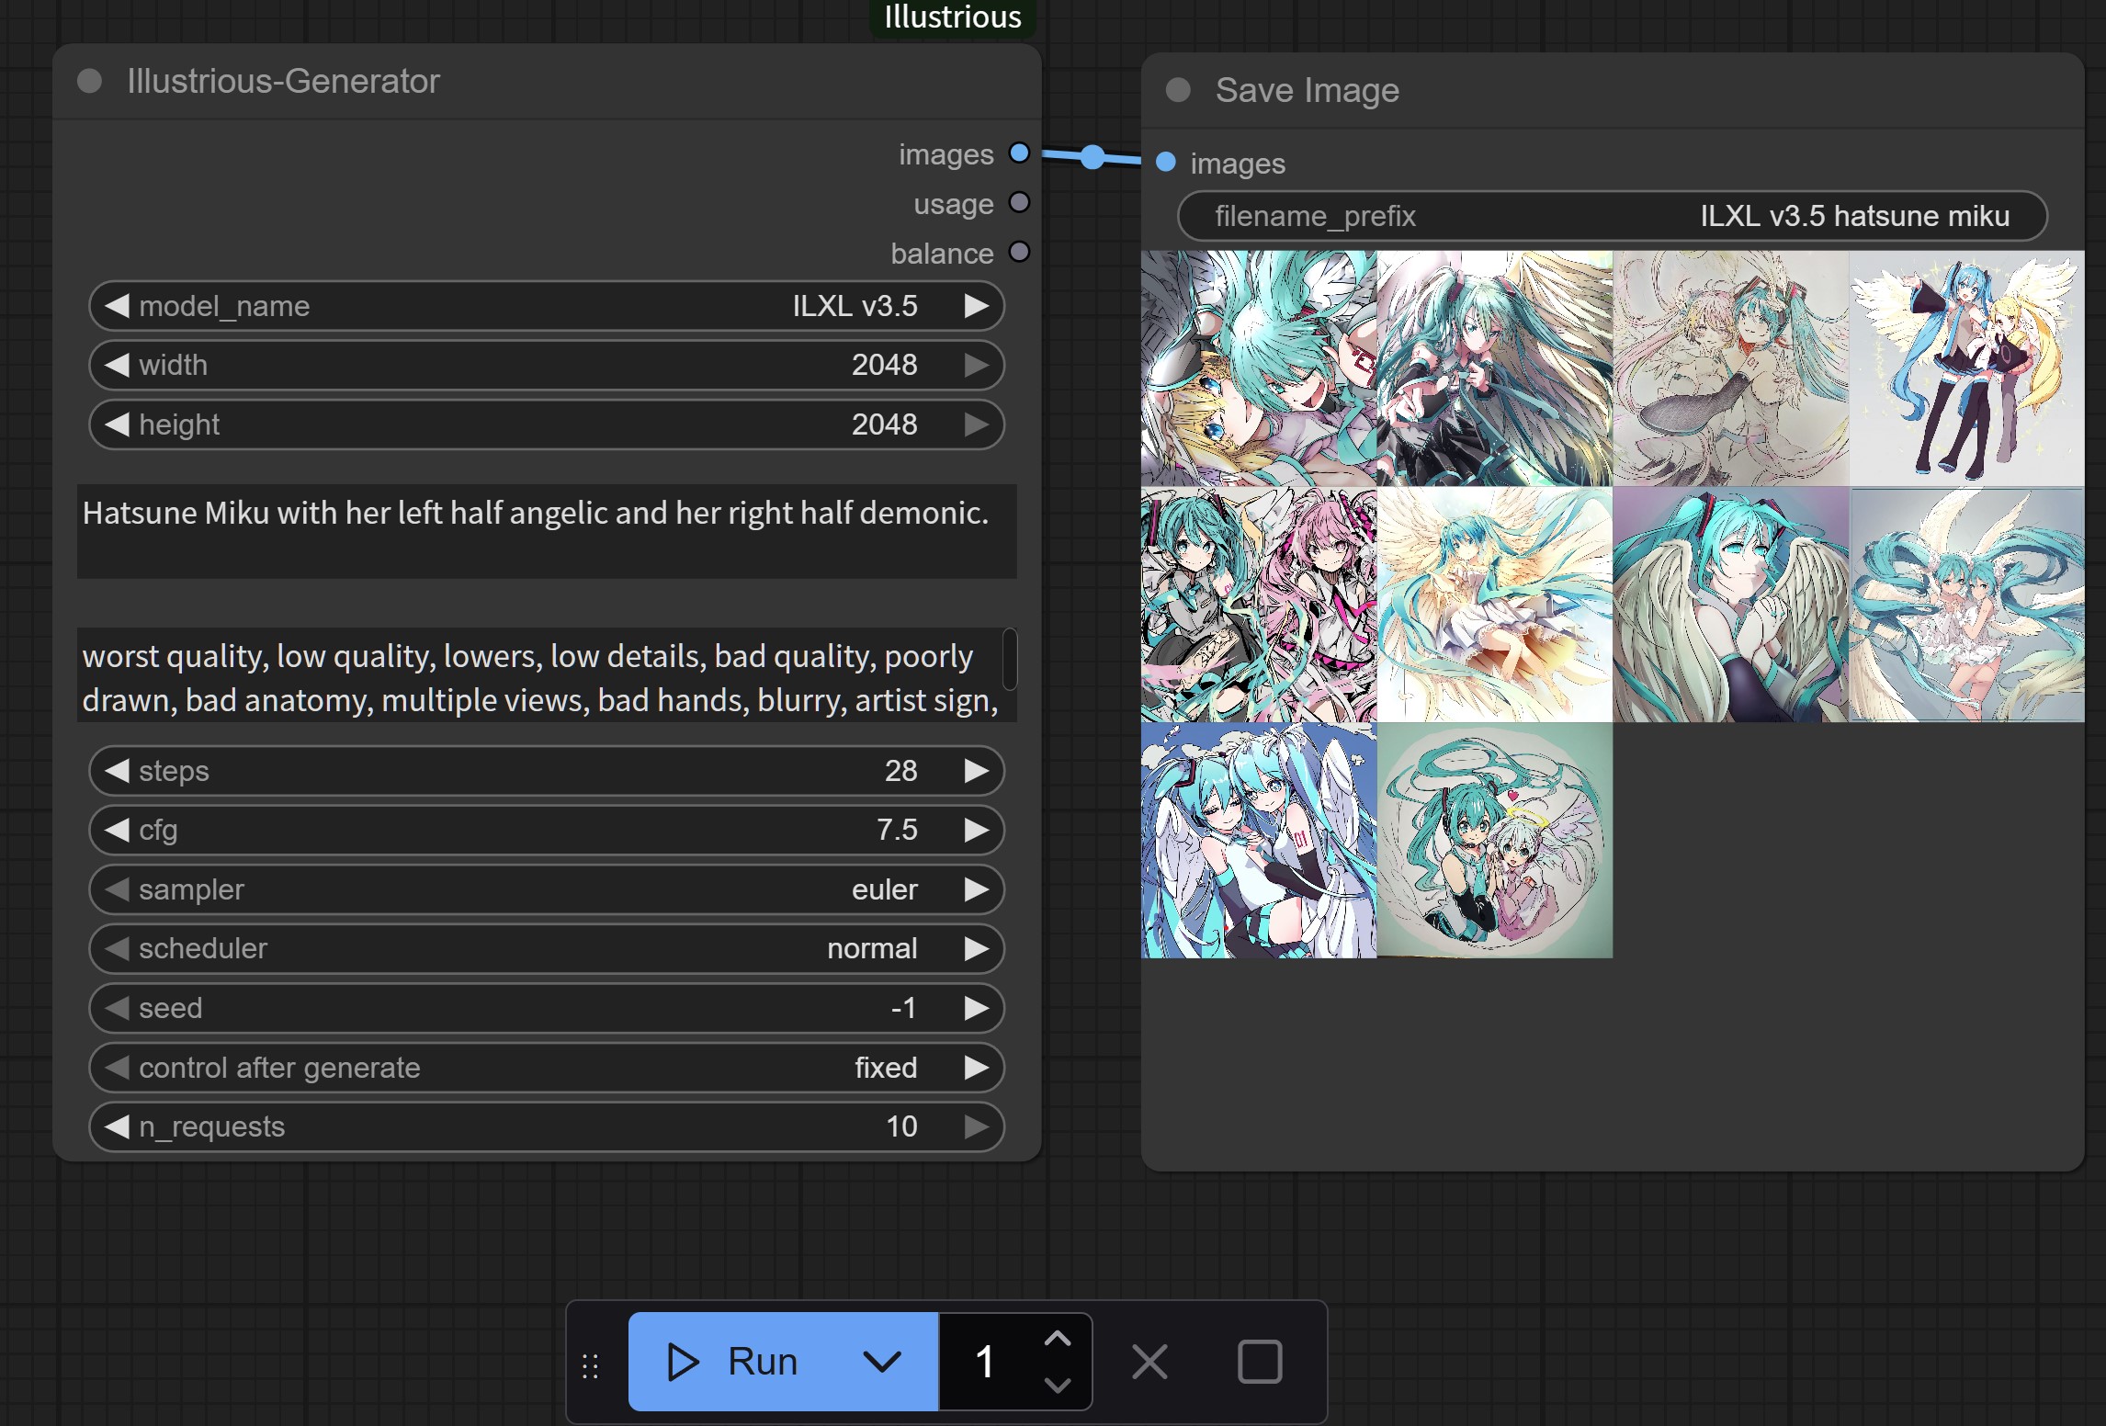Click the negative prompt scrollbar
The width and height of the screenshot is (2106, 1426).
[x=1010, y=659]
